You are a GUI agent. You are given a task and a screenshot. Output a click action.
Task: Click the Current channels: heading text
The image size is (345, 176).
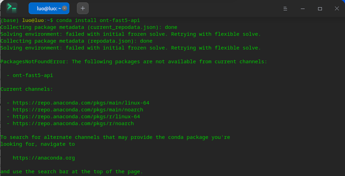tap(27, 89)
